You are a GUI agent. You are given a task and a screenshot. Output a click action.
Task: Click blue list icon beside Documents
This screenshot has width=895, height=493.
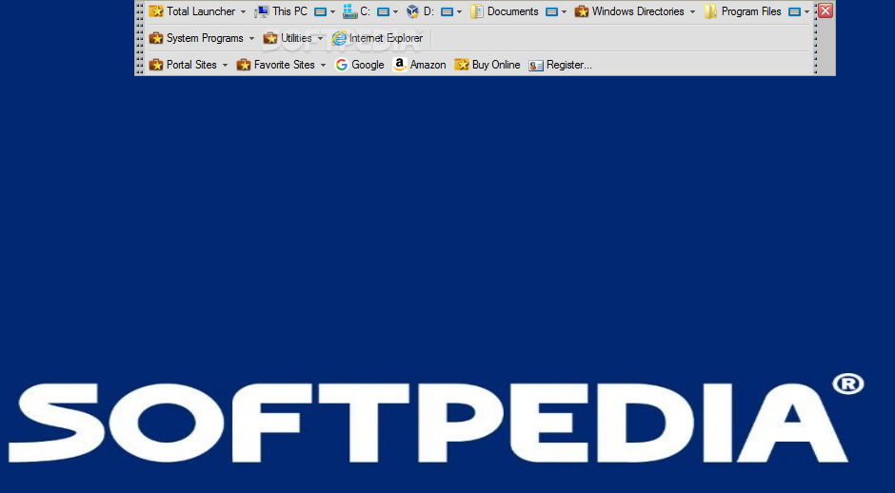click(x=551, y=12)
